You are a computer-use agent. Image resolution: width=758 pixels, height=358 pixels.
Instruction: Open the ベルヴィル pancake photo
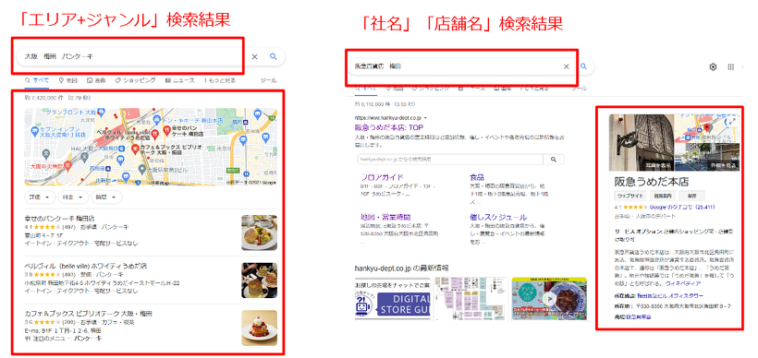click(x=259, y=280)
